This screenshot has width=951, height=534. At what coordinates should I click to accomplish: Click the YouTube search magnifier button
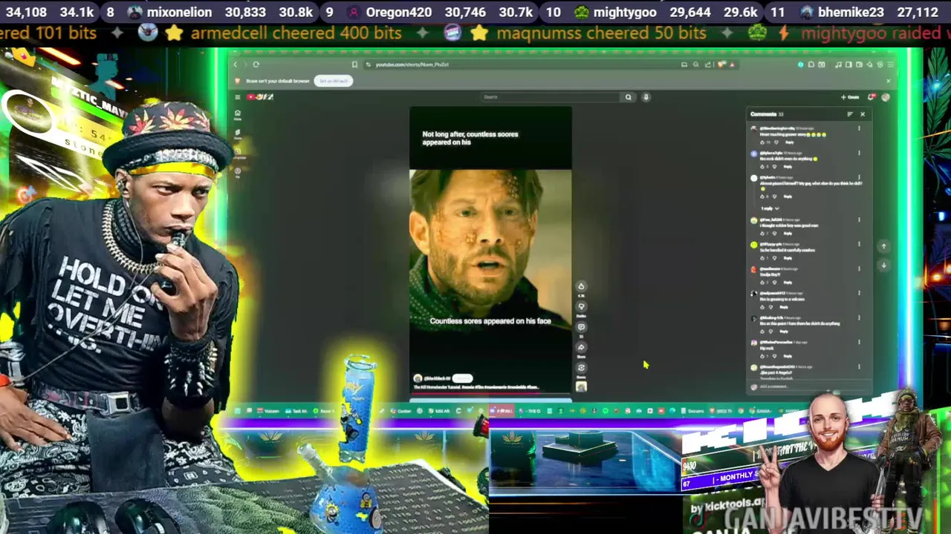coord(629,97)
